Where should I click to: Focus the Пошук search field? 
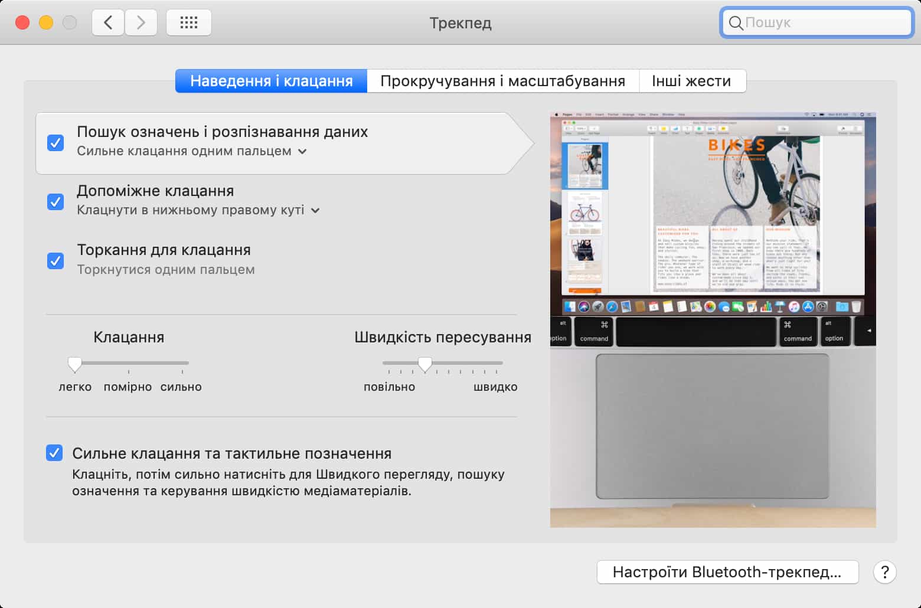(817, 23)
